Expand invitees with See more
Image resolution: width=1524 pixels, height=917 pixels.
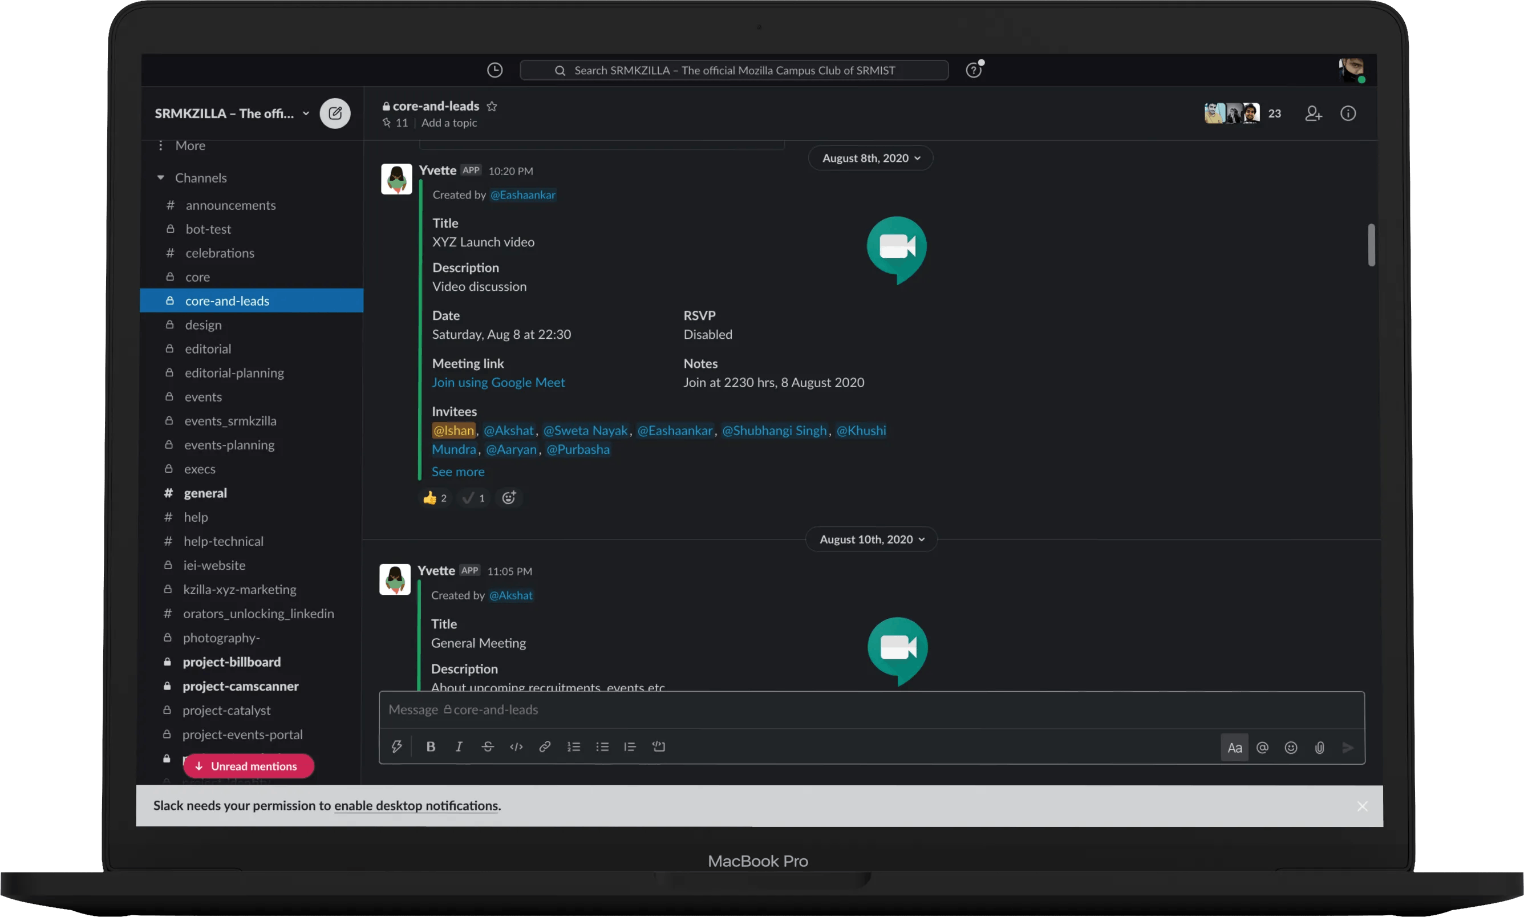tap(458, 472)
